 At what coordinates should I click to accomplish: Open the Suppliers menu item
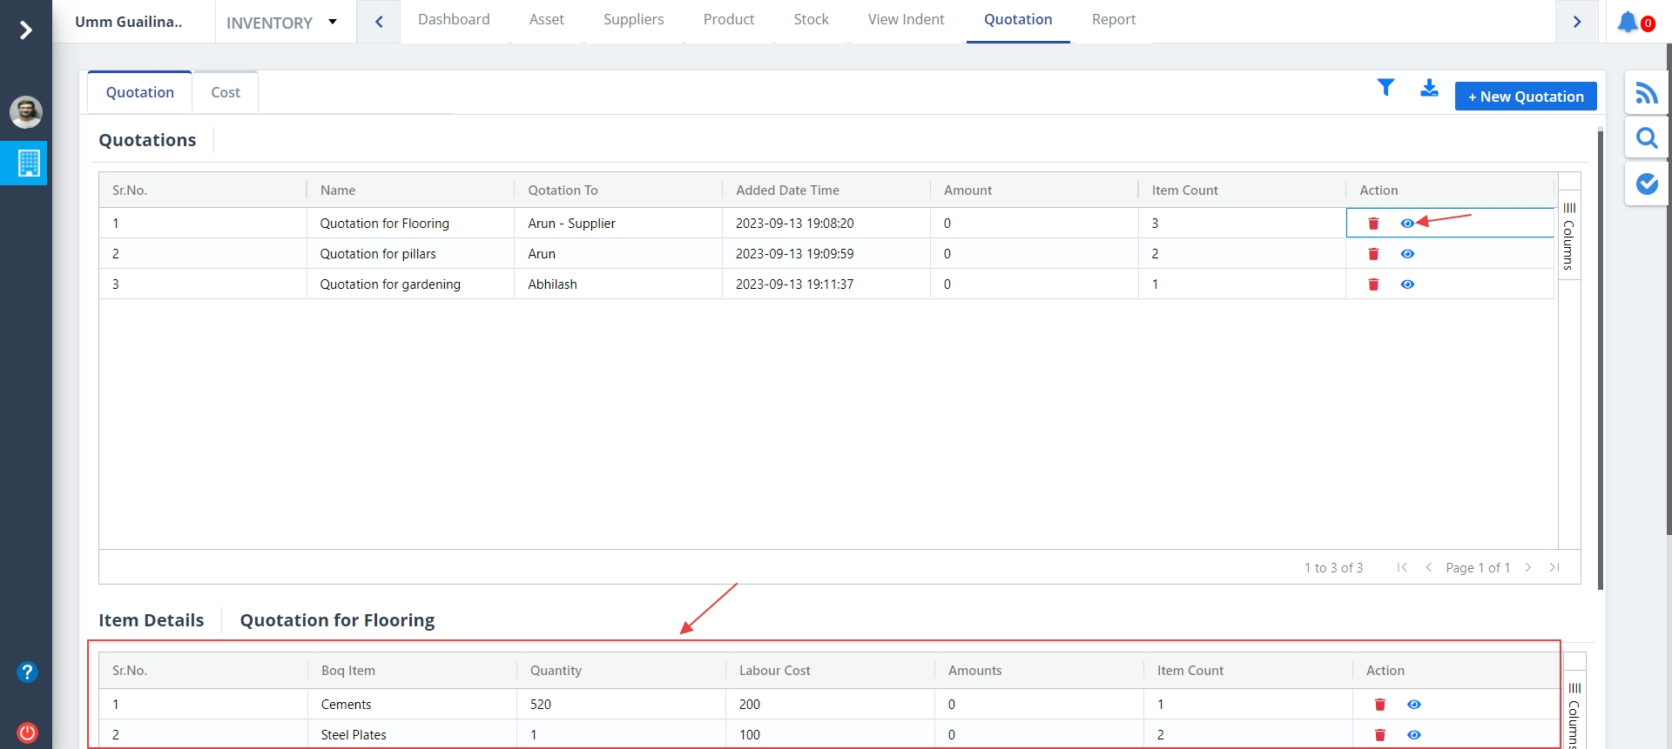click(x=633, y=19)
